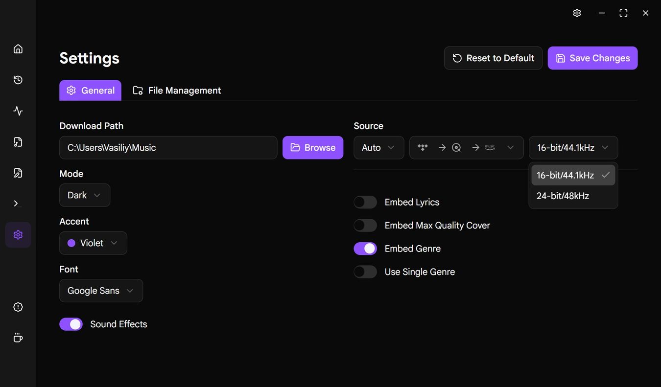Click the Save Changes button
This screenshot has height=387, width=661.
pyautogui.click(x=592, y=58)
